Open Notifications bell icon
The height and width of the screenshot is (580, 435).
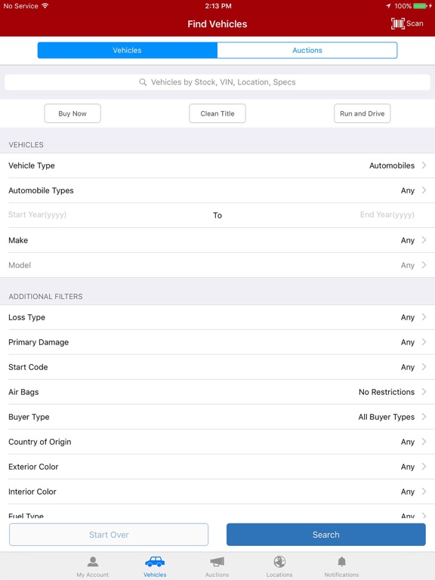point(341,562)
